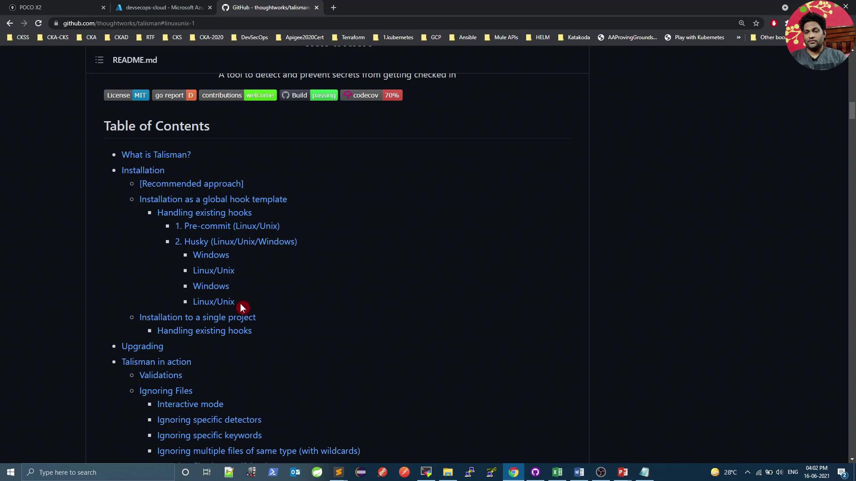The image size is (856, 481).
Task: Open Cortana circle icon in taskbar
Action: pos(185,472)
